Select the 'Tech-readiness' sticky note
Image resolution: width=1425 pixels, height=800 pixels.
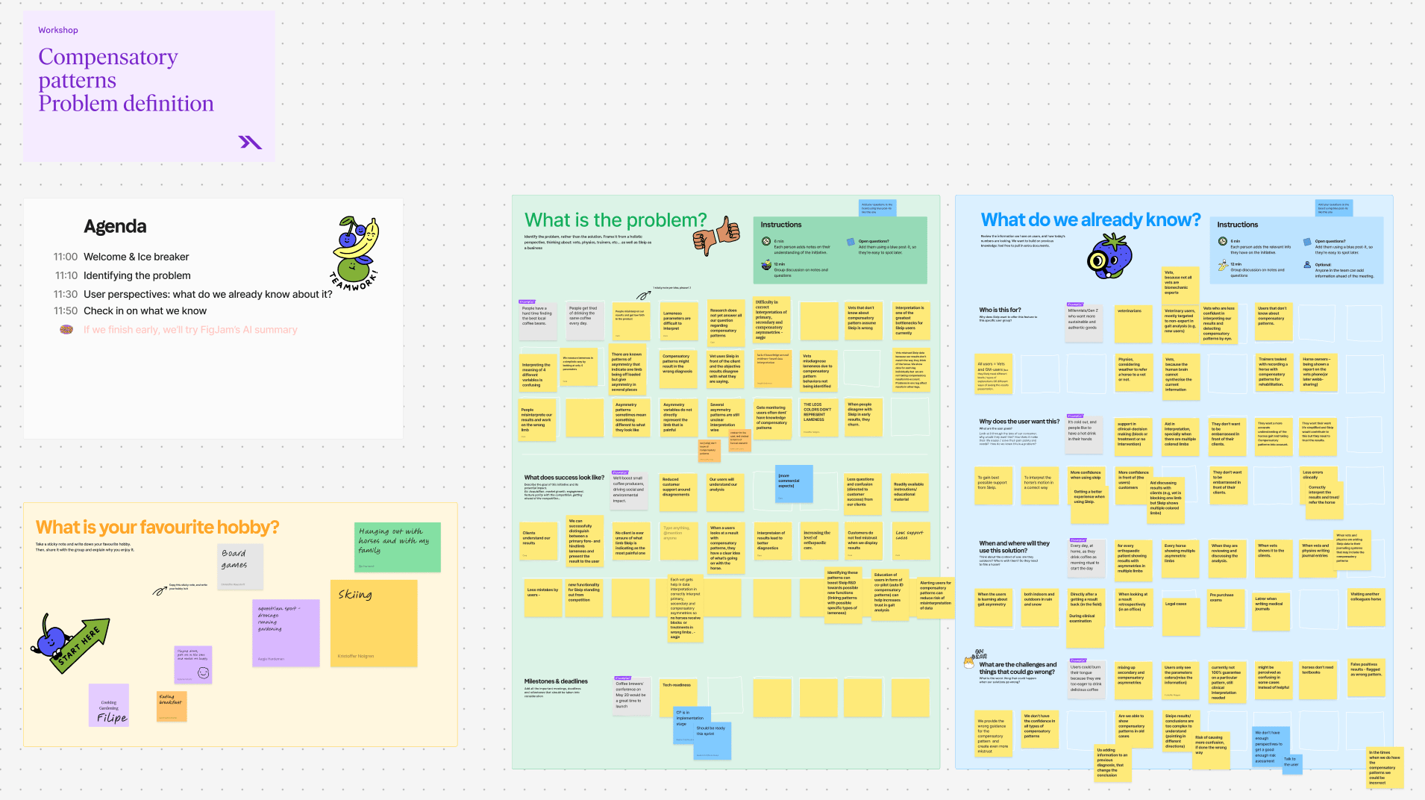pyautogui.click(x=680, y=697)
